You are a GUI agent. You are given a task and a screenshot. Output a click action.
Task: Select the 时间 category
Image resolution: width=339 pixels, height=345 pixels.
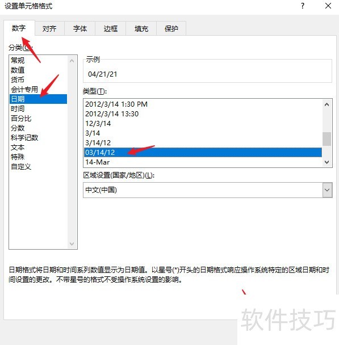click(18, 109)
